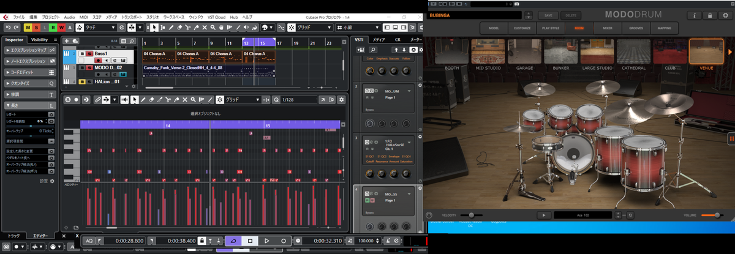This screenshot has width=735, height=254.
Task: Toggle global Read automation (green R) button
Action: click(54, 28)
